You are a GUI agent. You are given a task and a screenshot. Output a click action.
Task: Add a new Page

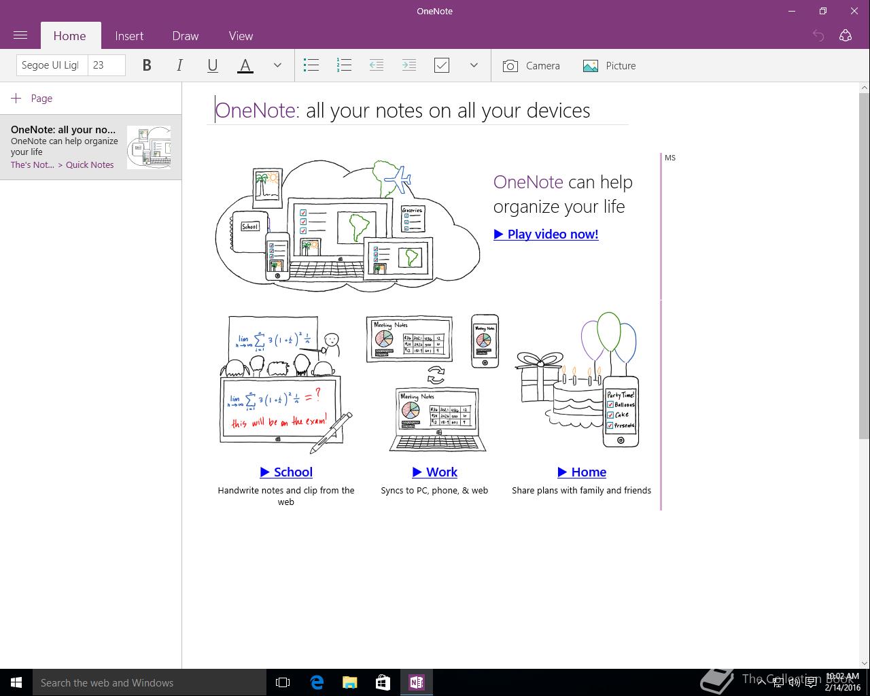(32, 99)
